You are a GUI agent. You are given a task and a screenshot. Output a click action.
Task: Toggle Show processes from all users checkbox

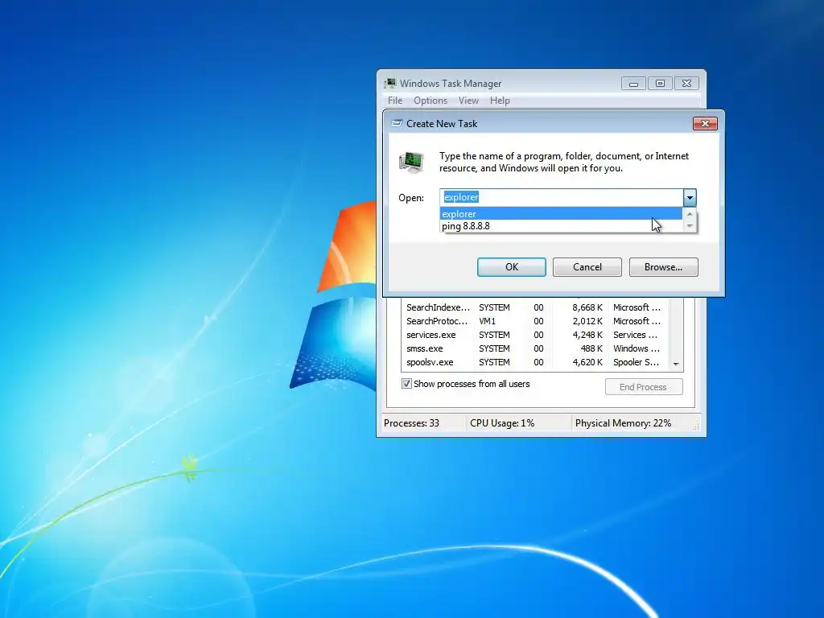(x=406, y=384)
